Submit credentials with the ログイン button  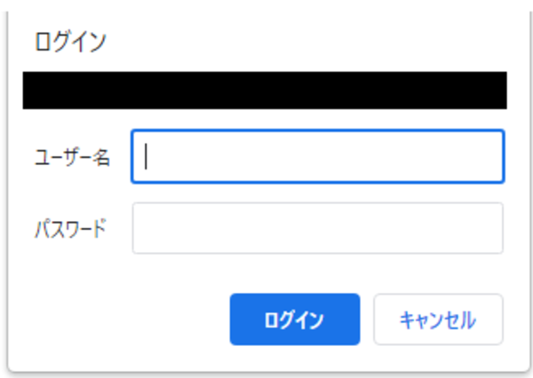[294, 319]
